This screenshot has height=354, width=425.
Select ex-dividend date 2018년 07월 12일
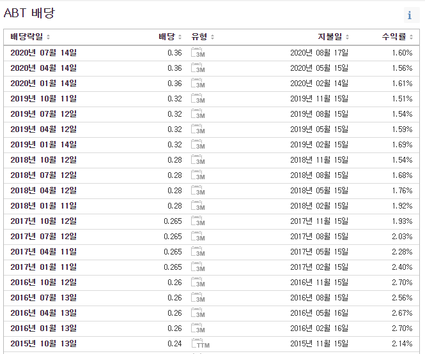pos(43,175)
